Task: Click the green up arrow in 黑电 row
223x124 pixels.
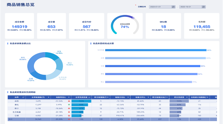Action: pyautogui.click(x=69, y=105)
